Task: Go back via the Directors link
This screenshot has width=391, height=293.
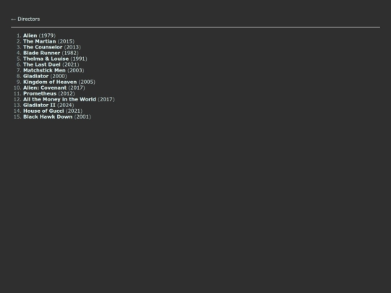Action: click(25, 20)
